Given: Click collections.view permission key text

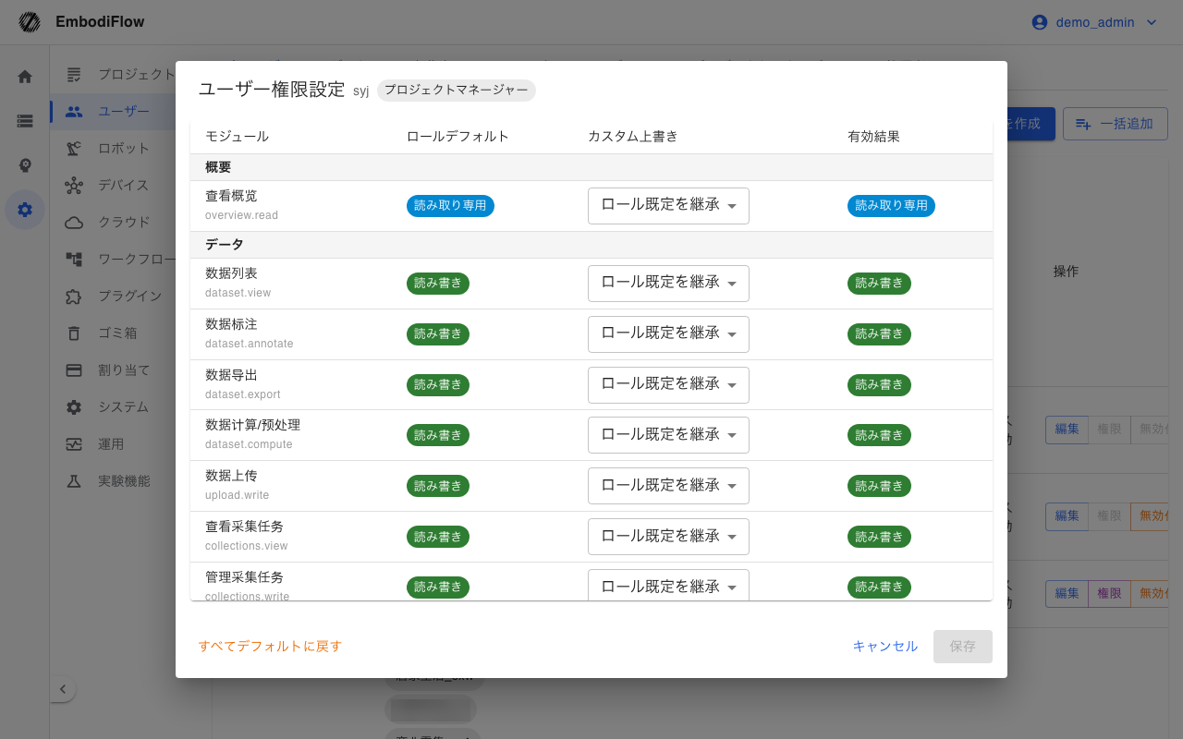Looking at the screenshot, I should click(x=247, y=546).
